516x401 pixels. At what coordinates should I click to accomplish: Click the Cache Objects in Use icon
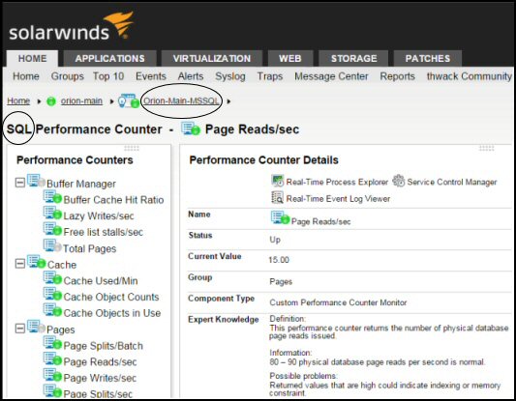[x=52, y=310]
